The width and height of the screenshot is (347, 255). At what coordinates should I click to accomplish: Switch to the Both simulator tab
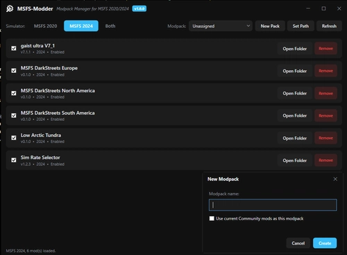pos(110,26)
